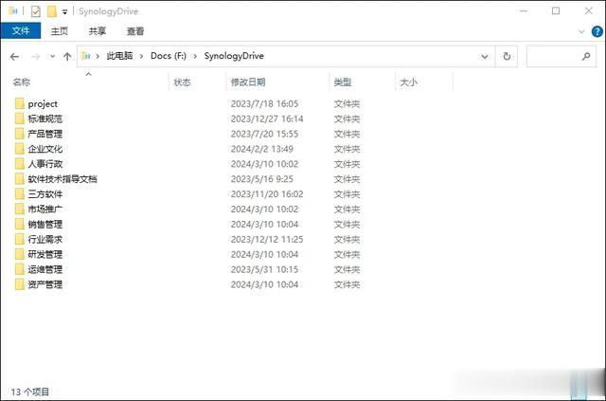Open the address bar history dropdown
The width and height of the screenshot is (606, 401).
click(484, 57)
